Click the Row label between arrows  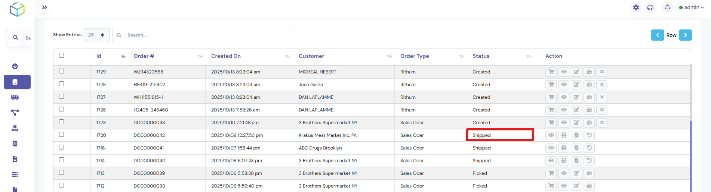point(671,35)
